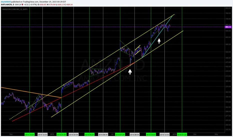The height and width of the screenshot is (137, 233).
Task: Click the 450.00 price axis label
Action: tap(228, 67)
